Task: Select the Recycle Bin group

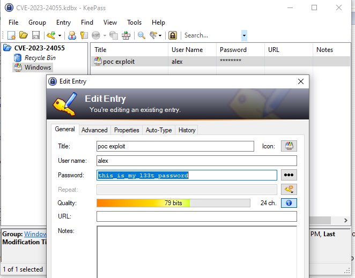Action: click(x=40, y=58)
